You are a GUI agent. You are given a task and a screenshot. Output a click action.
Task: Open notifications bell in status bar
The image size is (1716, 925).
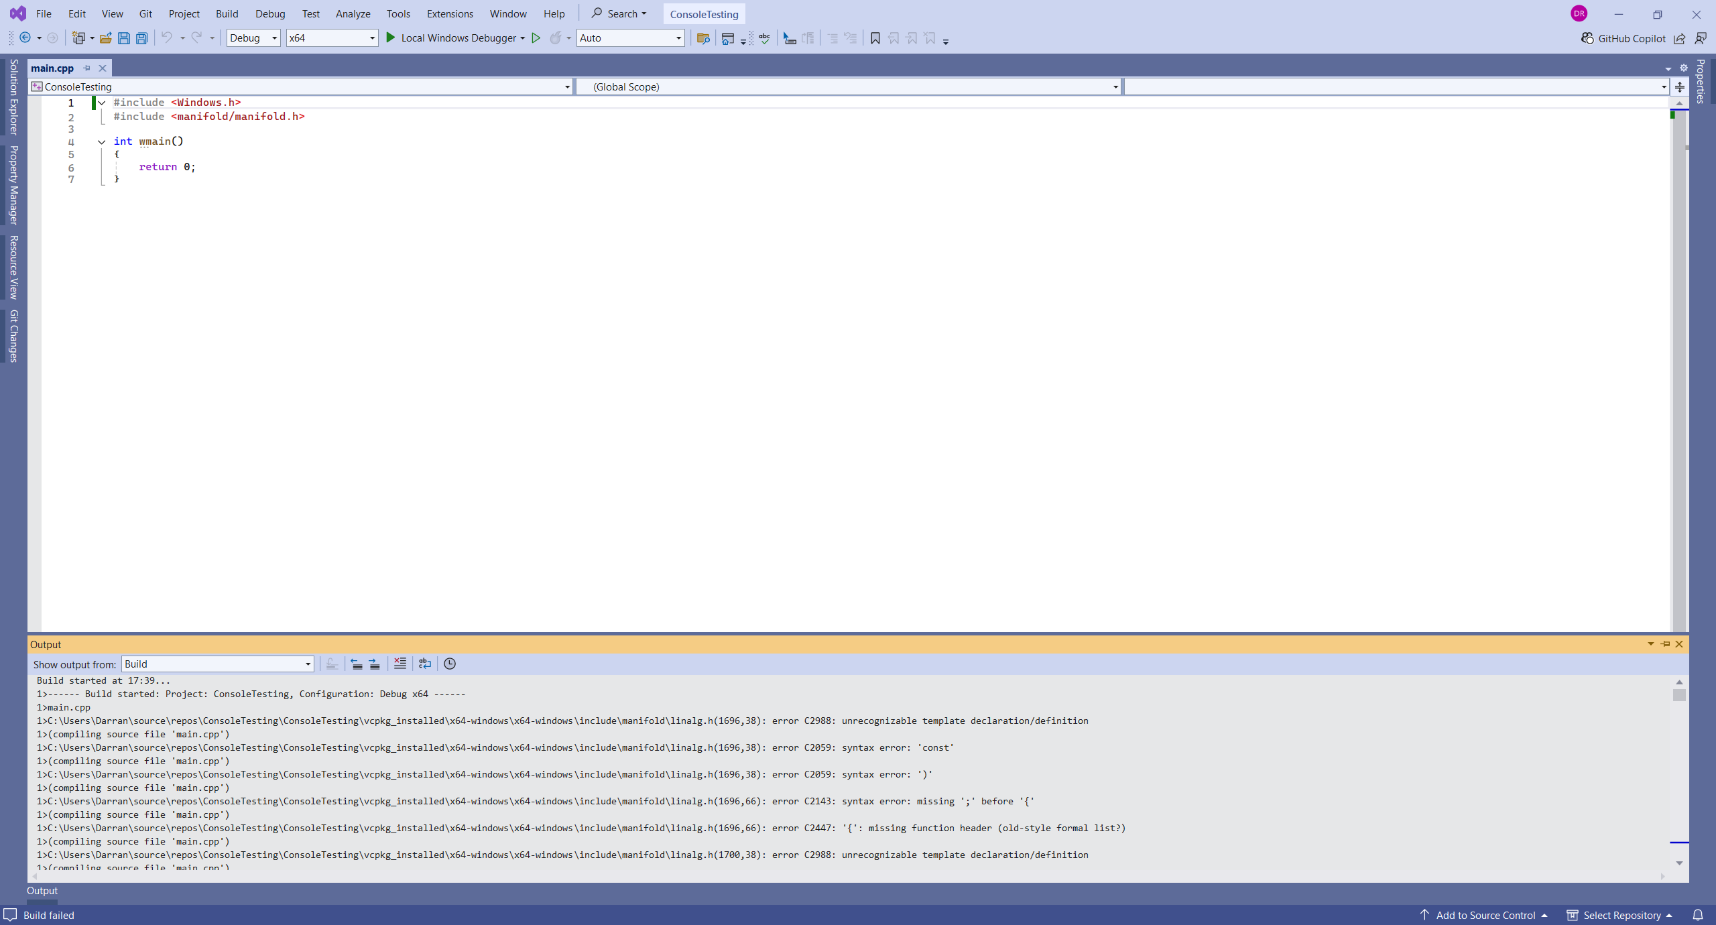tap(1698, 915)
